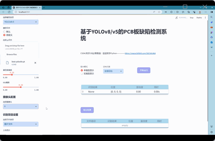The image size is (215, 141).
Task: Click the None result cell
Action: click(x=91, y=92)
